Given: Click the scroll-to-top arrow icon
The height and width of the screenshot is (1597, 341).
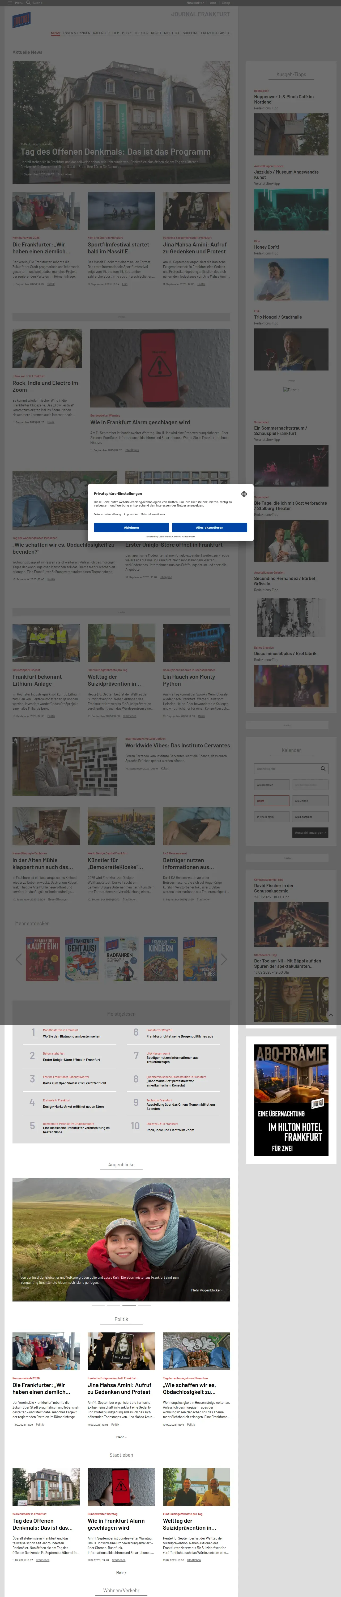Looking at the screenshot, I should 330,1015.
